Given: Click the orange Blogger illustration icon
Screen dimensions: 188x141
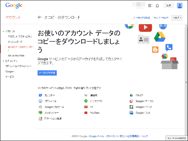Looking at the screenshot, I should [x=155, y=50].
